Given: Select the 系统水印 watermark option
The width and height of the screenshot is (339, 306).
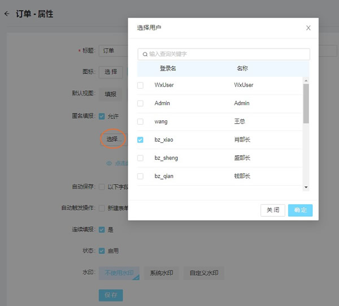Looking at the screenshot, I should point(161,273).
